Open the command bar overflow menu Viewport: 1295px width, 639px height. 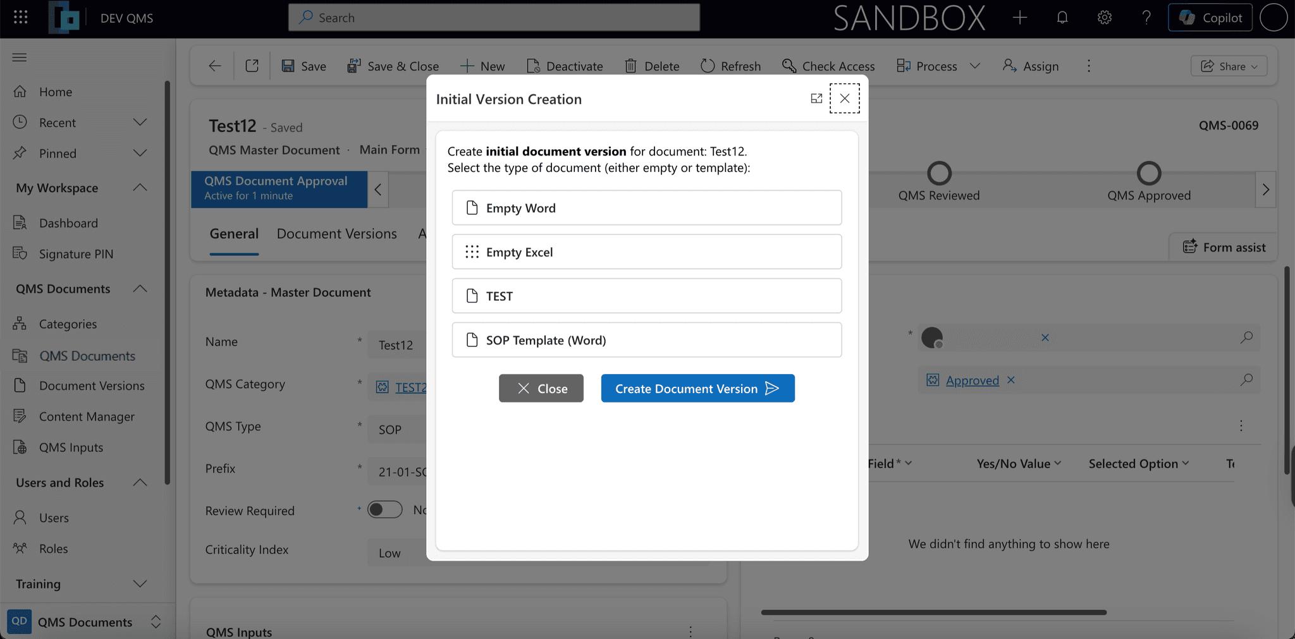1089,66
